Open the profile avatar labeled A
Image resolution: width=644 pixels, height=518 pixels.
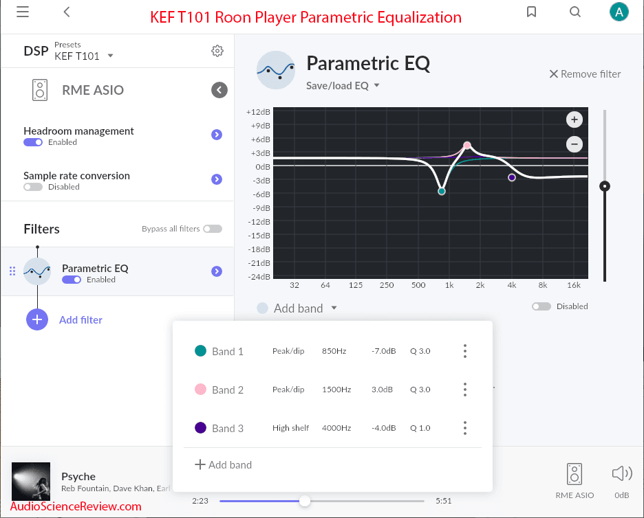pyautogui.click(x=619, y=12)
